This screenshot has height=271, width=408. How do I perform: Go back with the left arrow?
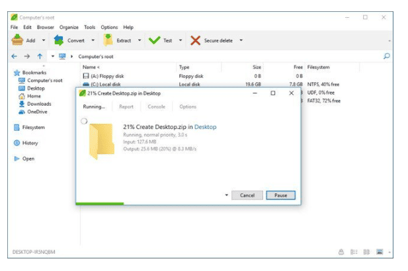15,56
